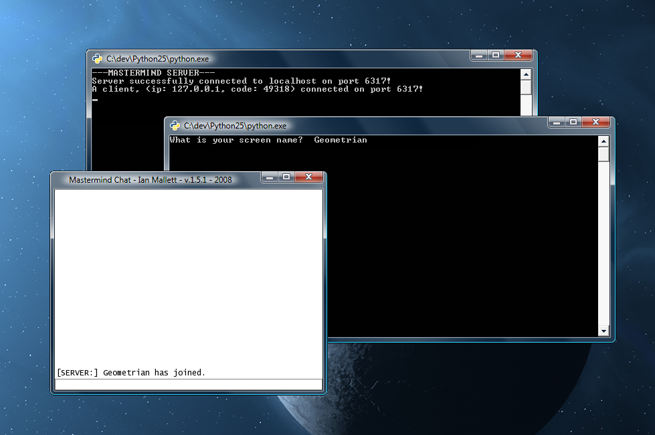Click scrollbar thumb in screen name console

pos(603,155)
